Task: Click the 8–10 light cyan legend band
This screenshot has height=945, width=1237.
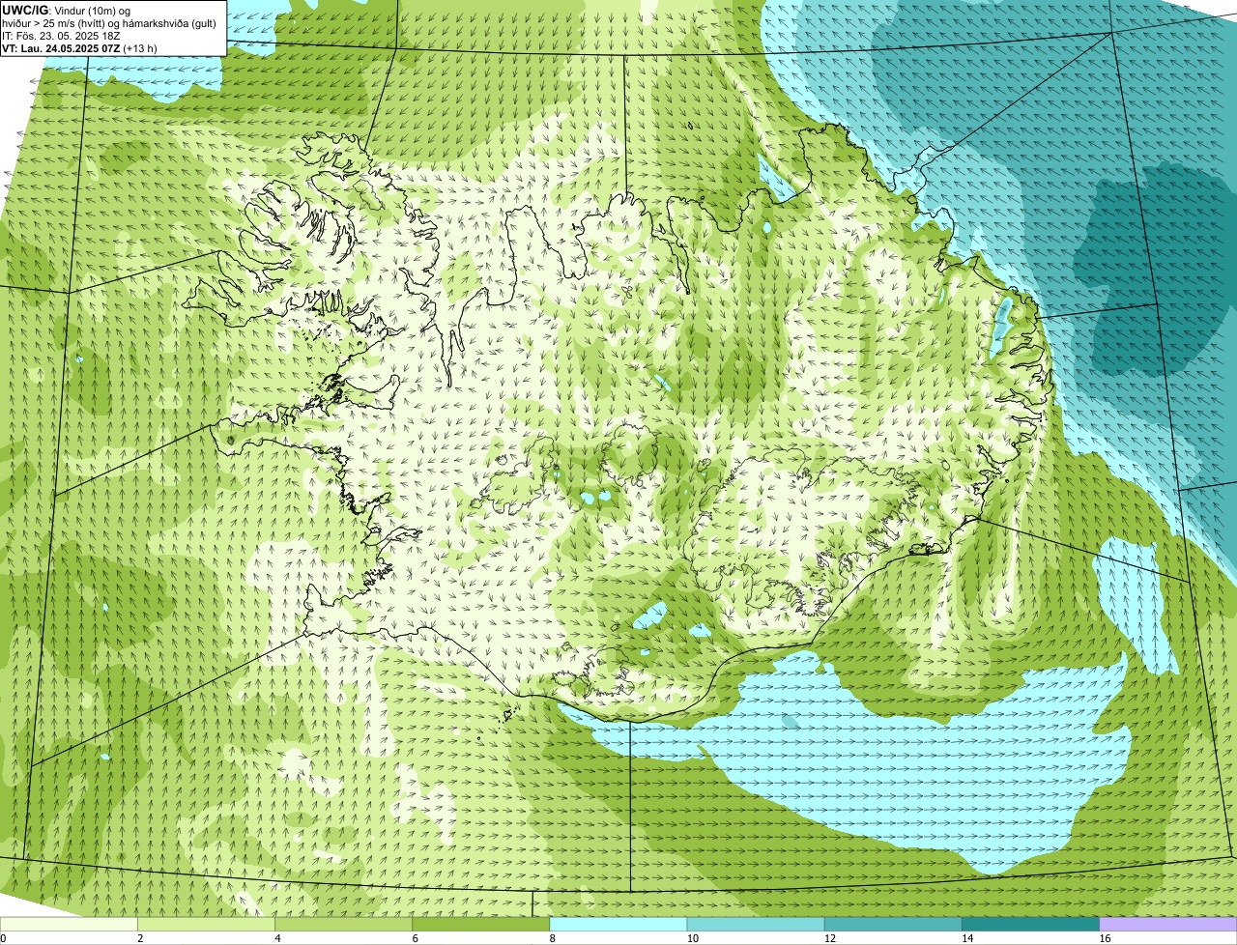Action: coord(618,924)
